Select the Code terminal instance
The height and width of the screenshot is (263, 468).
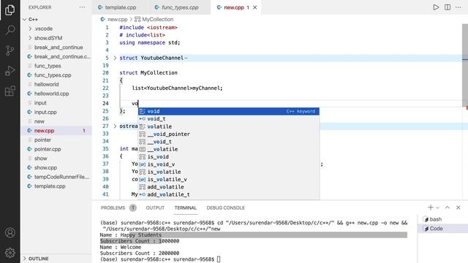(443, 229)
